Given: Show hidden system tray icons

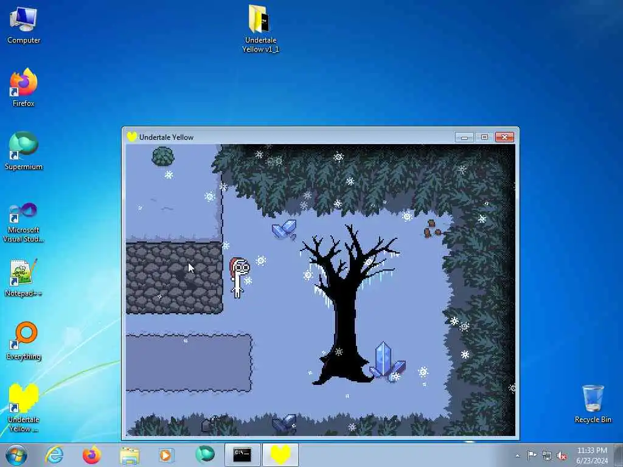Looking at the screenshot, I should (517, 455).
